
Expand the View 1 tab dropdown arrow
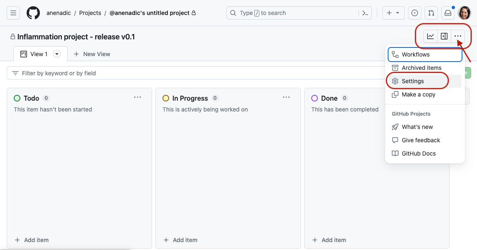point(57,54)
